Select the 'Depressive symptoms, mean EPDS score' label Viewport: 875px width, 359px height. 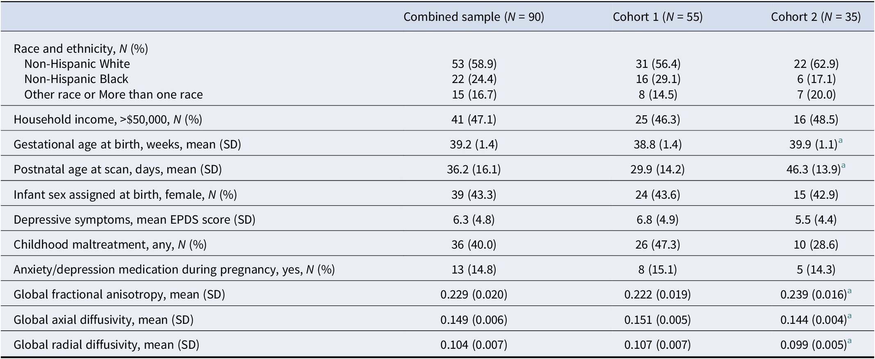click(x=134, y=220)
